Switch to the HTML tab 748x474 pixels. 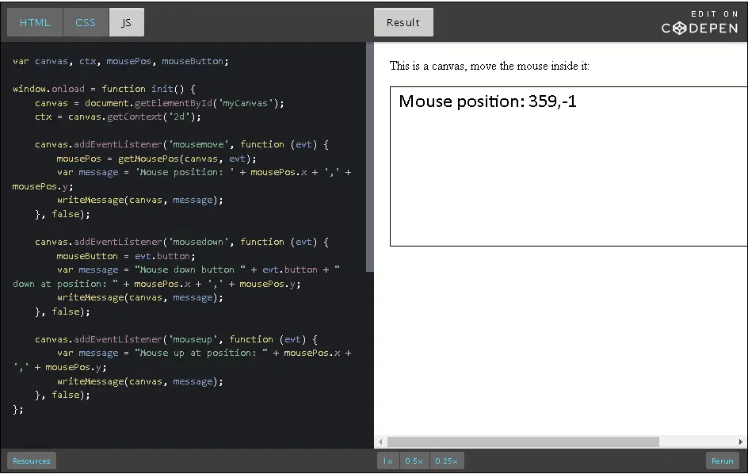(35, 22)
